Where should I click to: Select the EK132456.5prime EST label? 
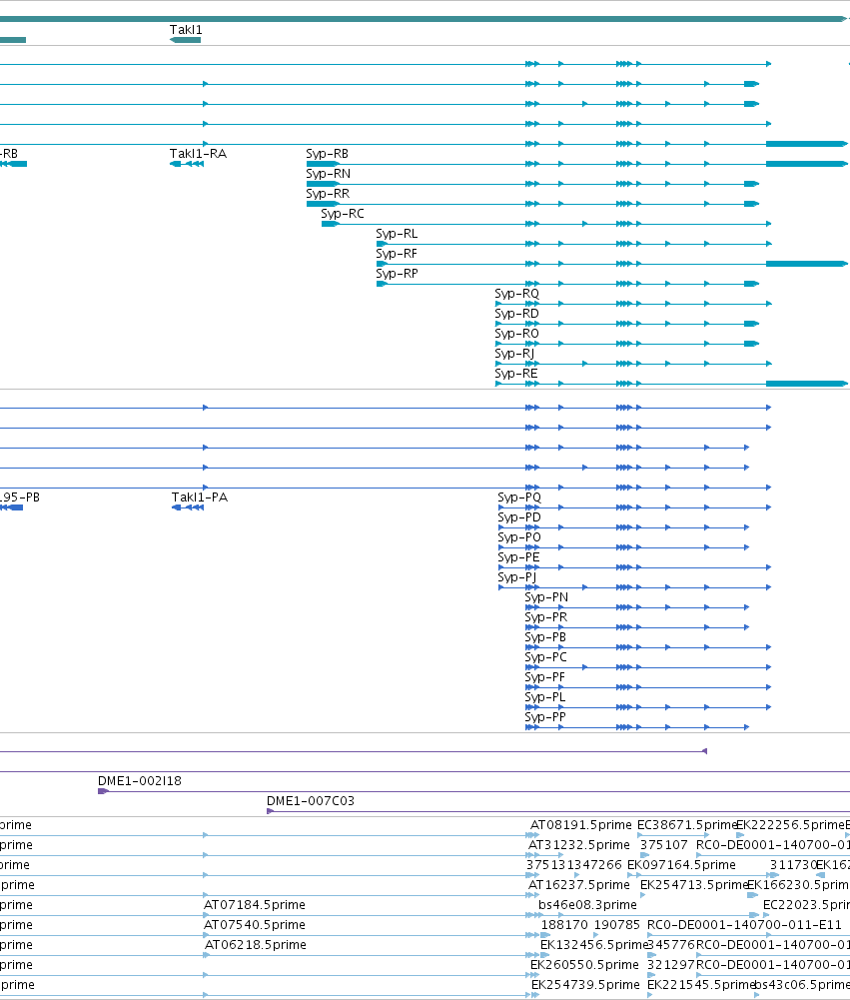[x=594, y=944]
